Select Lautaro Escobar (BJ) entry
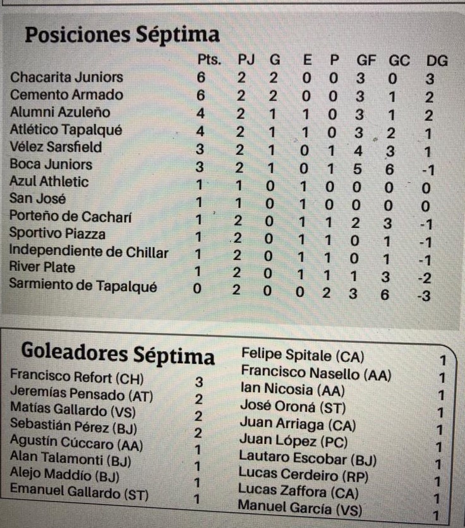465x528 pixels. tap(308, 458)
